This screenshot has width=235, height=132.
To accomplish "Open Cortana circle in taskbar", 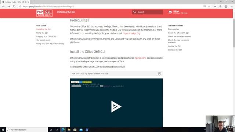I will coord(51,129).
